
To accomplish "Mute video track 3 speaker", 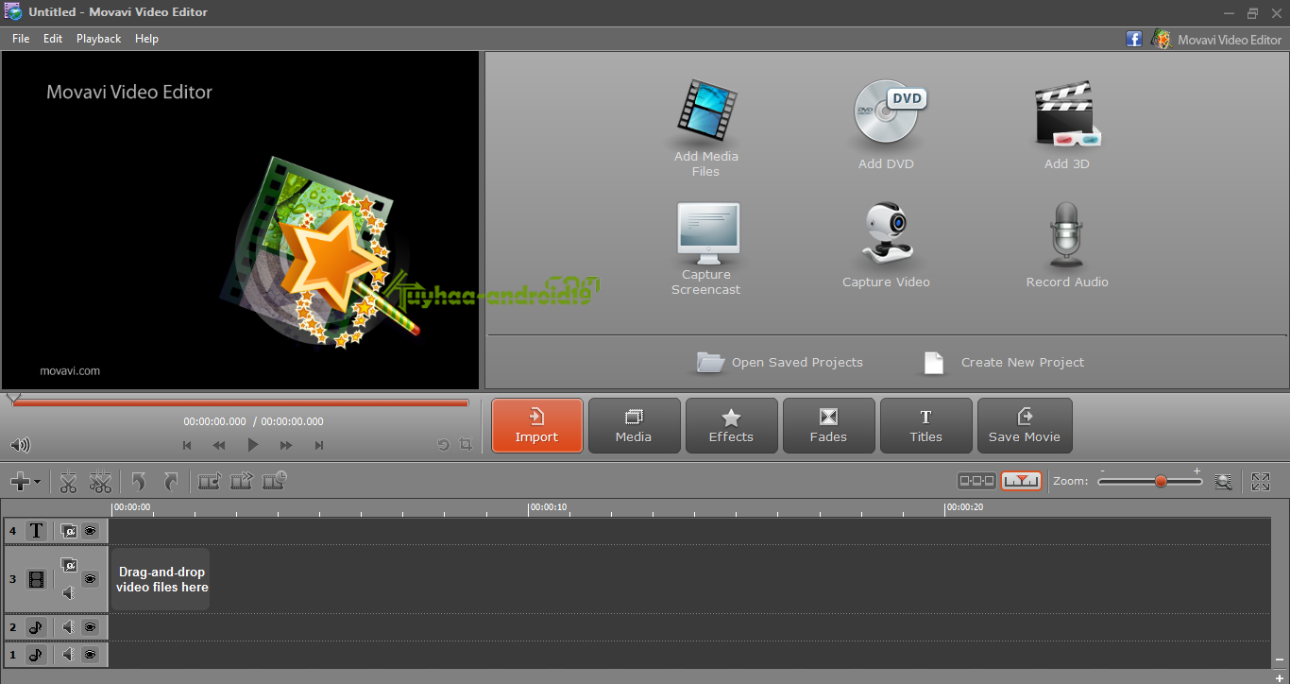I will click(68, 593).
